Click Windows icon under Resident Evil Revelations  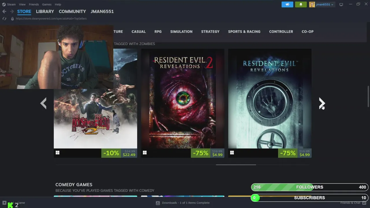pos(232,153)
